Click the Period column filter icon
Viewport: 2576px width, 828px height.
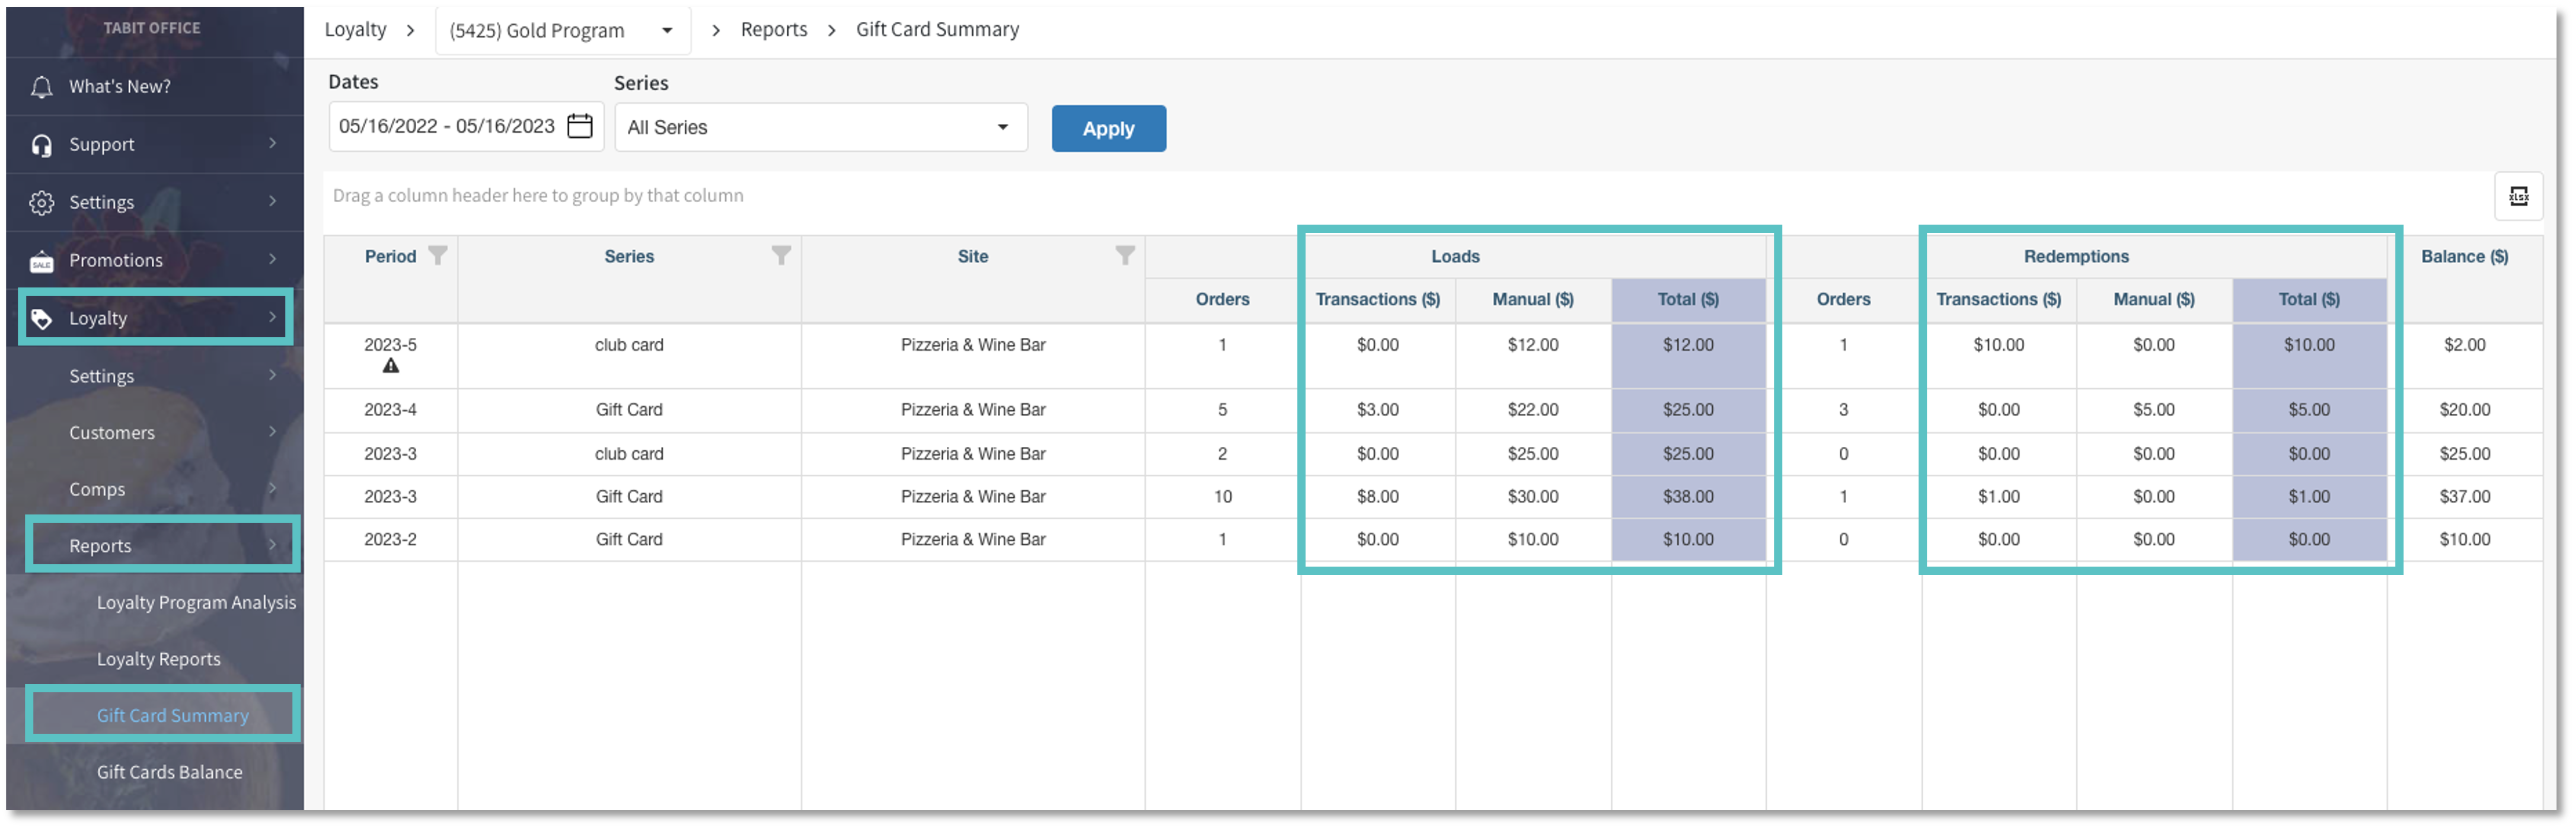click(438, 256)
